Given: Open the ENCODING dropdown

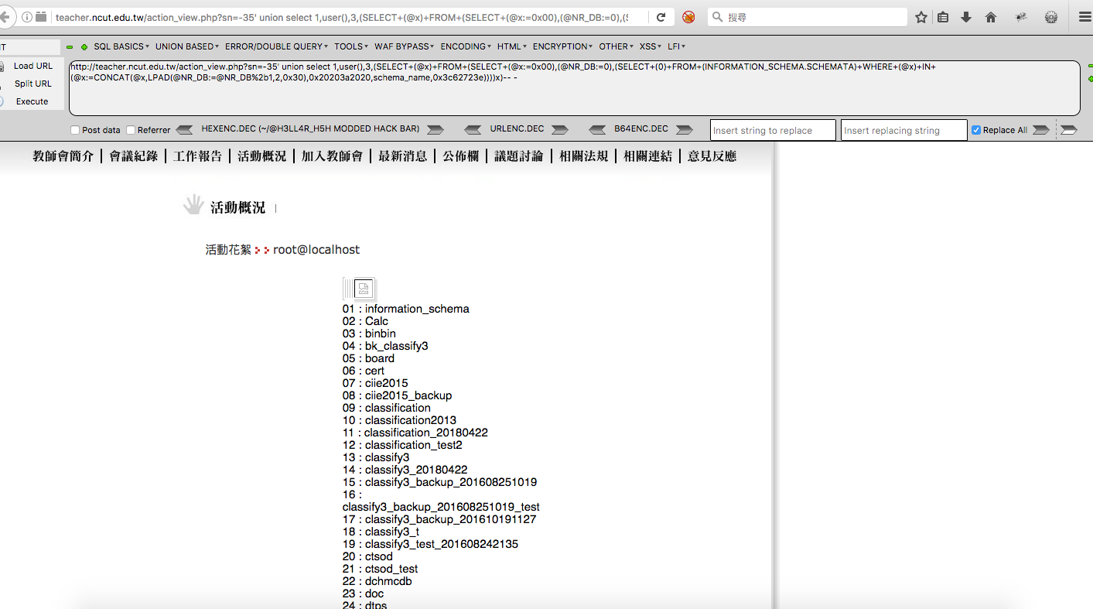Looking at the screenshot, I should click(x=466, y=46).
